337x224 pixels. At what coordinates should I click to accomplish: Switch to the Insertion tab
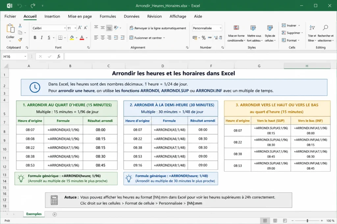[x=52, y=16]
